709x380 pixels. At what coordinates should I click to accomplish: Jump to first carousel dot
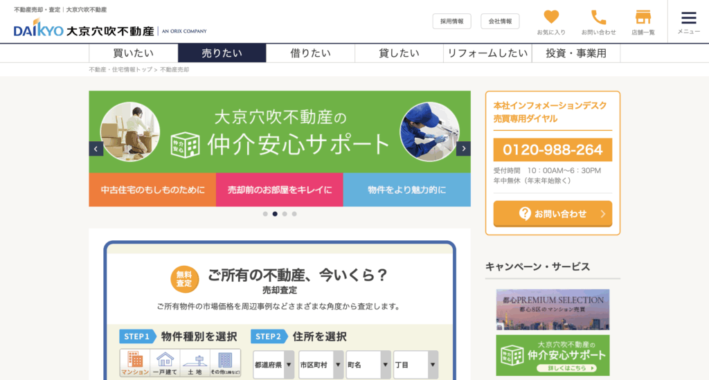[x=265, y=214]
